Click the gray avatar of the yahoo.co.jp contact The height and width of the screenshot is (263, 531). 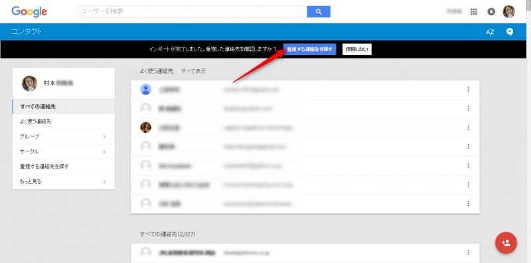point(145,165)
